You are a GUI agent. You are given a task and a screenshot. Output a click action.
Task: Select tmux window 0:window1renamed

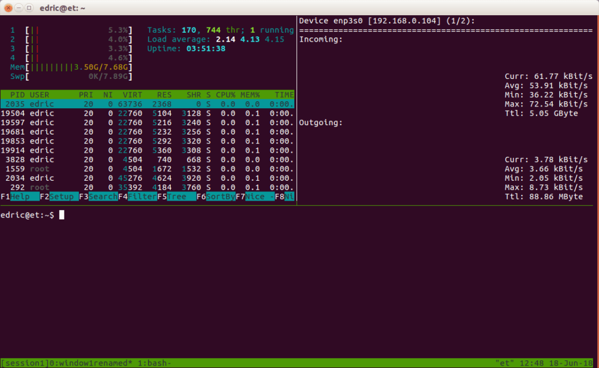[x=91, y=363]
